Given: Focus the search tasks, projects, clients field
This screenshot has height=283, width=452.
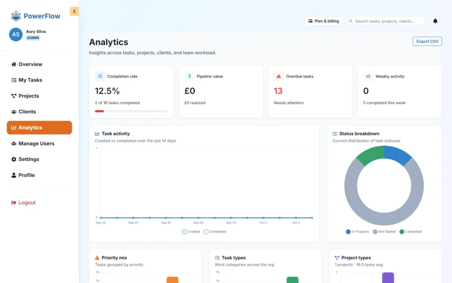Looking at the screenshot, I should [386, 21].
